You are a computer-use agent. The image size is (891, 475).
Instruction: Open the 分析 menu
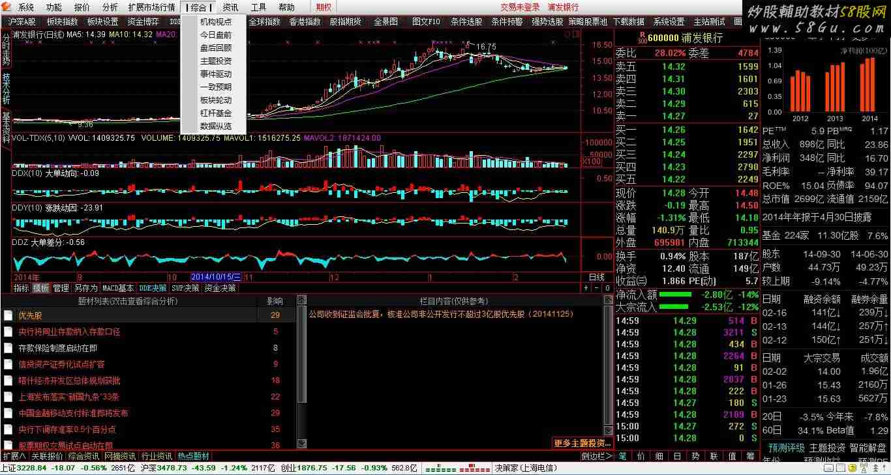[110, 7]
